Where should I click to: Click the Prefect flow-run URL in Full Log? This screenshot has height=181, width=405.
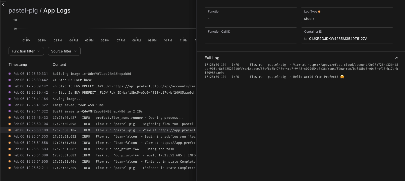pyautogui.click(x=301, y=69)
